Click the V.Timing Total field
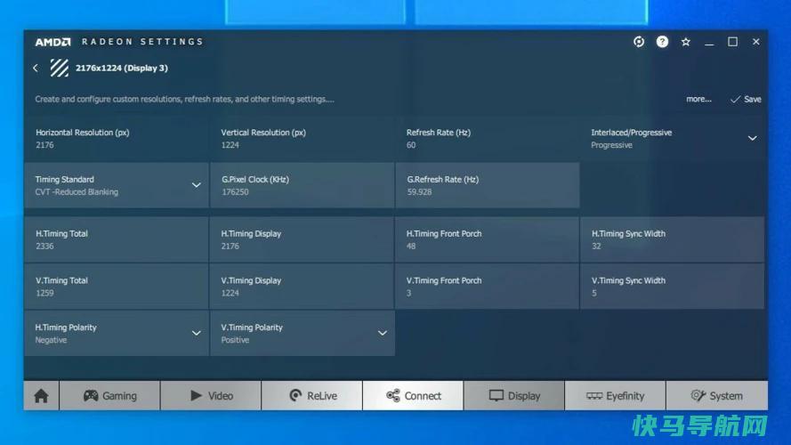The image size is (791, 445). (117, 287)
